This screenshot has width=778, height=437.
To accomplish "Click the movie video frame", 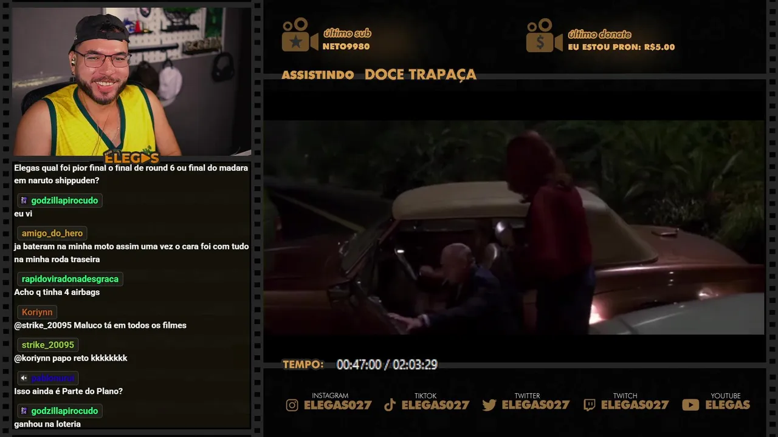I will tap(514, 227).
